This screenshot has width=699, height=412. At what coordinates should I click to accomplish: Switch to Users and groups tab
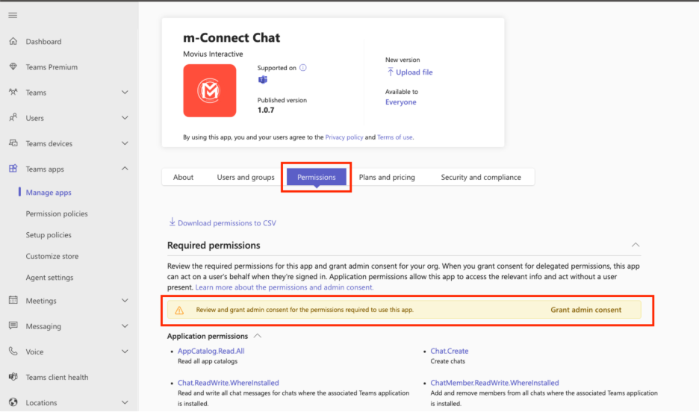click(246, 177)
